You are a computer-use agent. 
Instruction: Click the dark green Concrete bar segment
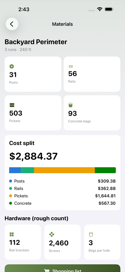coord(105,170)
